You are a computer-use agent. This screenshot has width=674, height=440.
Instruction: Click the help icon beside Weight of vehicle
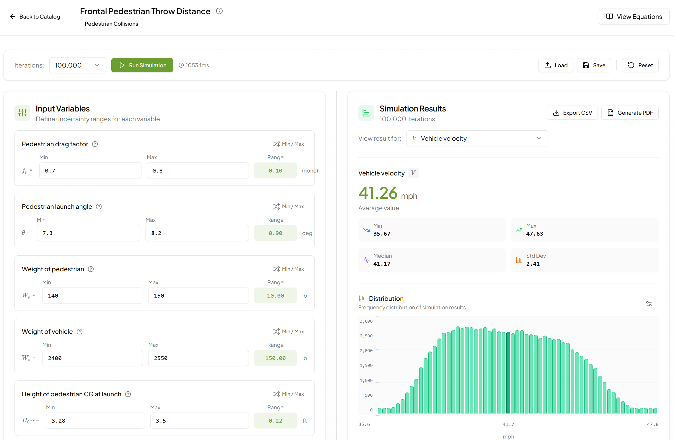tap(79, 331)
